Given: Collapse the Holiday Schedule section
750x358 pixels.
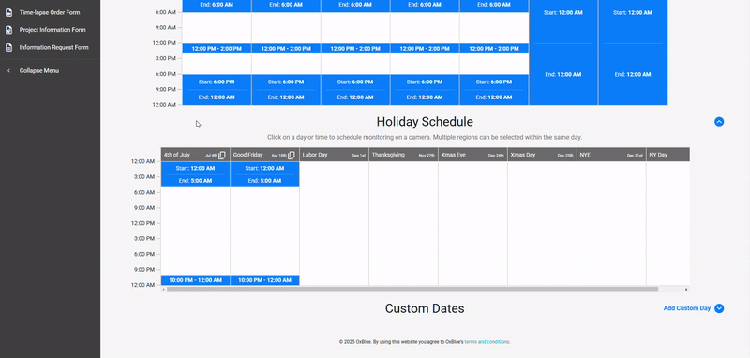Looking at the screenshot, I should coord(719,122).
